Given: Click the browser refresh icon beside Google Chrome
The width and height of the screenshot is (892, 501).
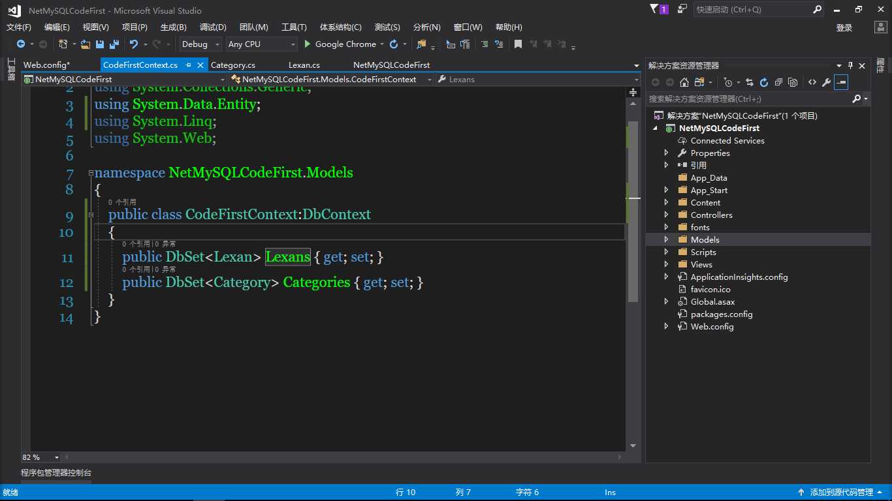Looking at the screenshot, I should coord(394,44).
